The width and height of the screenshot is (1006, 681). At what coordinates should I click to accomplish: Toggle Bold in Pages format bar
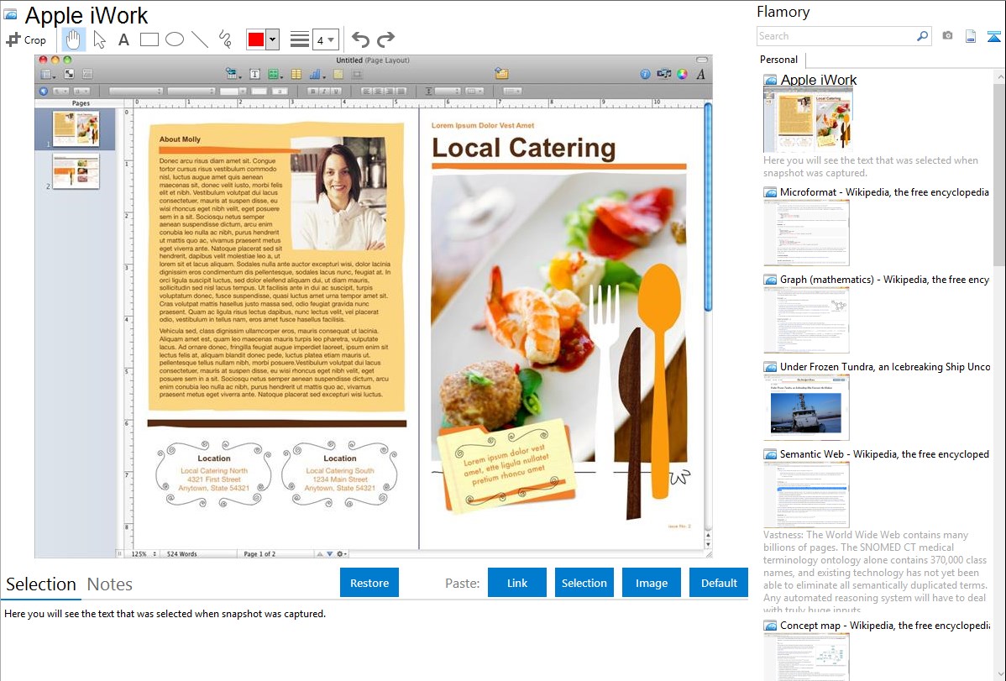(x=313, y=92)
